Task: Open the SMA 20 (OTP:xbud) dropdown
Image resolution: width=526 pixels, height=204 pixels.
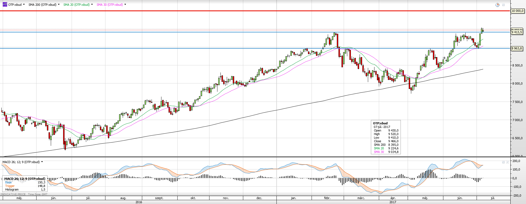Action: (x=92, y=5)
